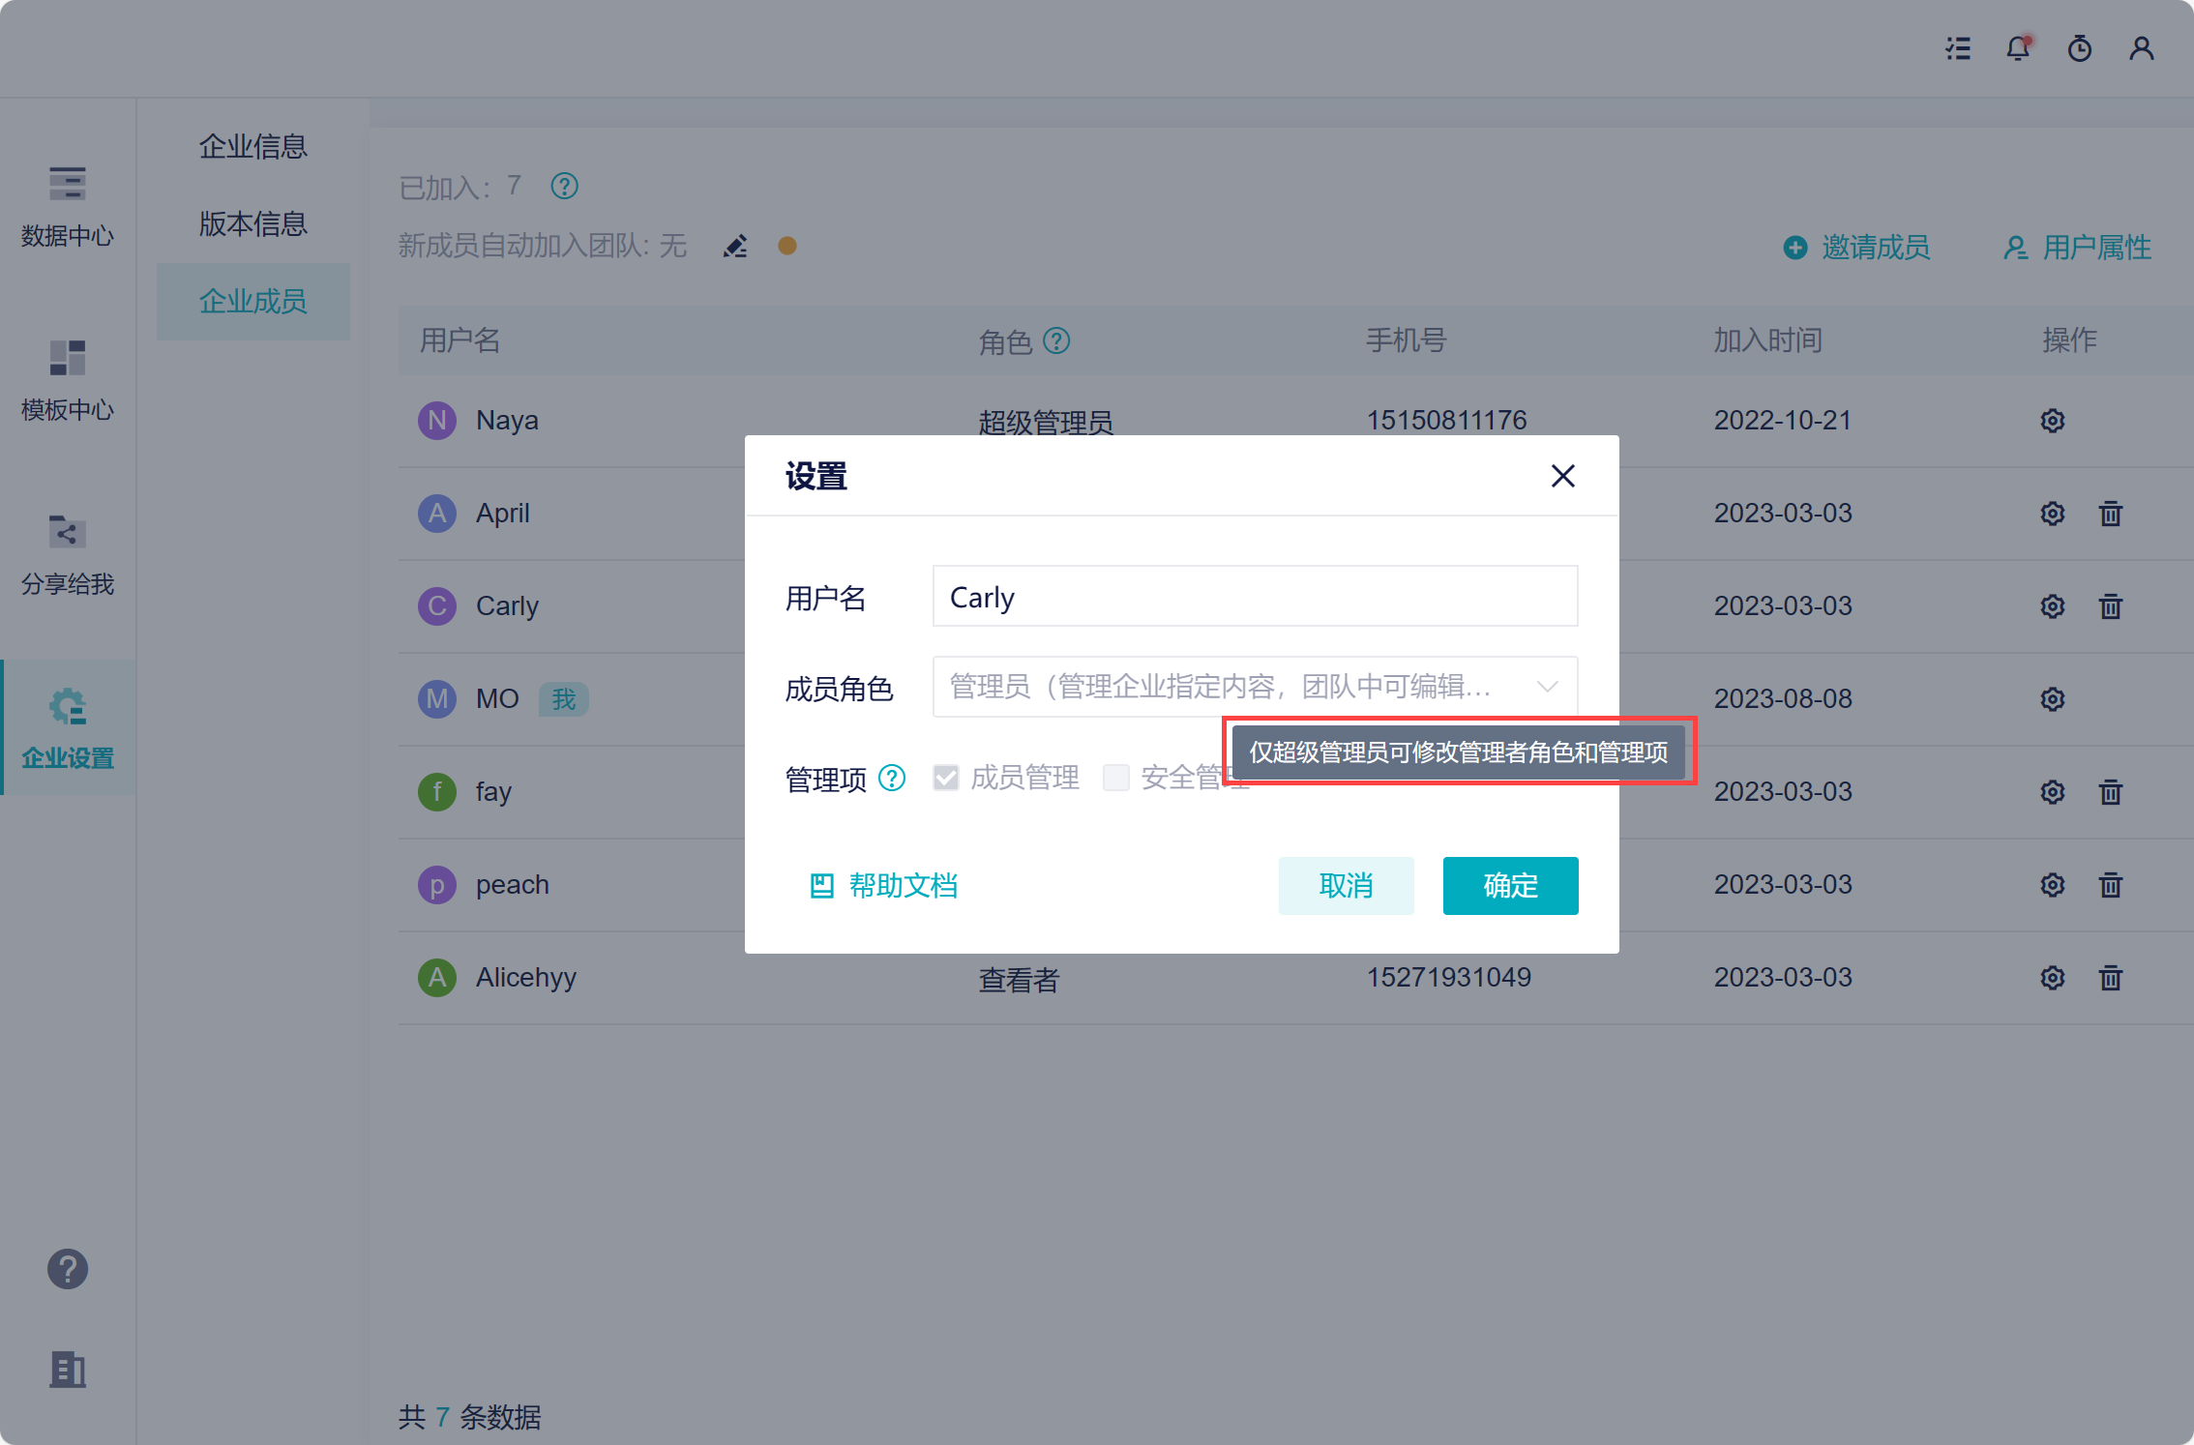This screenshot has height=1445, width=2194.
Task: Expand the 成员角色 dropdown
Action: click(x=1255, y=687)
